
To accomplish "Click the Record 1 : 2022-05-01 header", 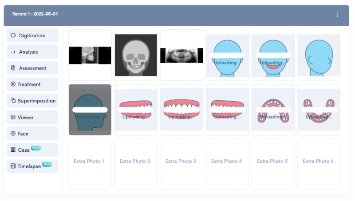I will (35, 14).
